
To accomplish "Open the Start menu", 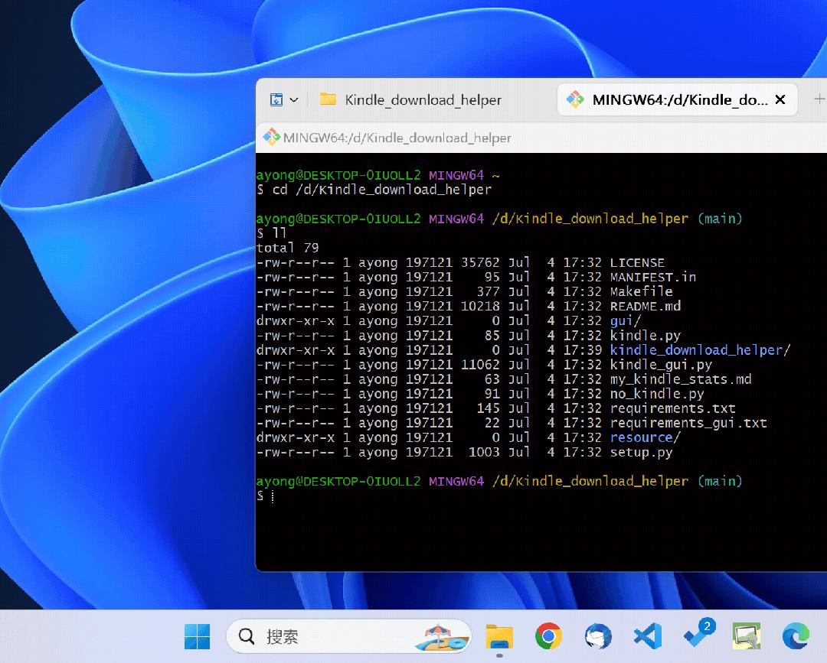I will pyautogui.click(x=198, y=635).
